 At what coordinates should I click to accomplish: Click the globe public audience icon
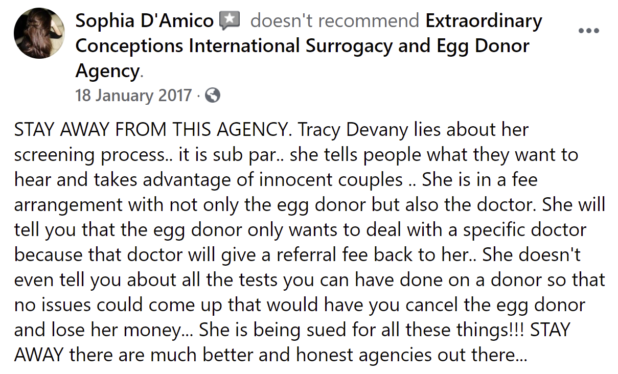pos(212,96)
